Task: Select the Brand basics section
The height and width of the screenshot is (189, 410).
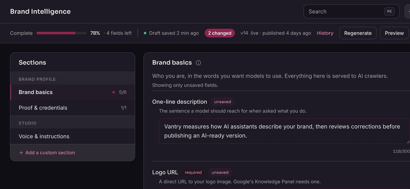Action: tap(73, 92)
